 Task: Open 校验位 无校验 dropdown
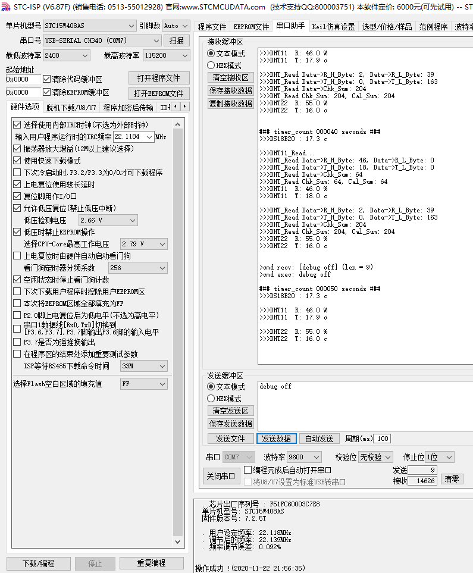coord(375,457)
